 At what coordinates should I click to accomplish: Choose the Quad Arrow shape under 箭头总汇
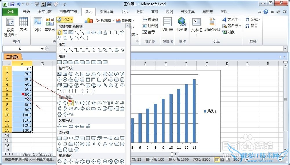pos(94,103)
